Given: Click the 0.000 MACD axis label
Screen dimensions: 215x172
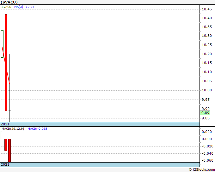Looking at the screenshot, I should click(207, 139).
